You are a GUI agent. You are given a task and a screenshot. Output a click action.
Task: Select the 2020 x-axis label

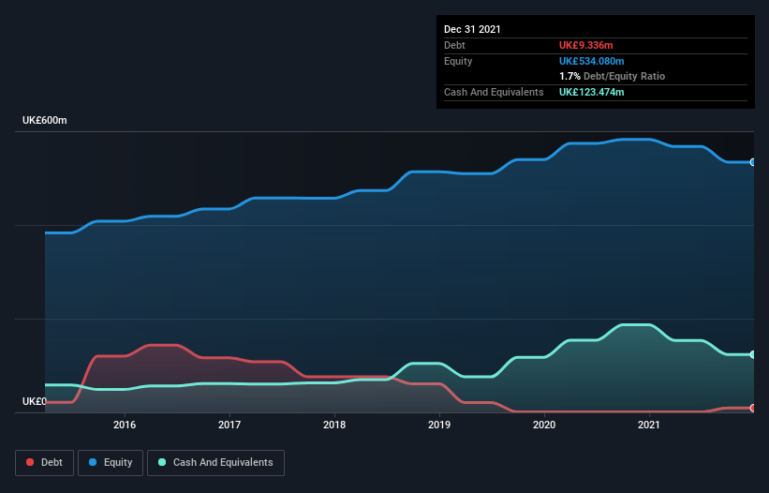tap(544, 425)
